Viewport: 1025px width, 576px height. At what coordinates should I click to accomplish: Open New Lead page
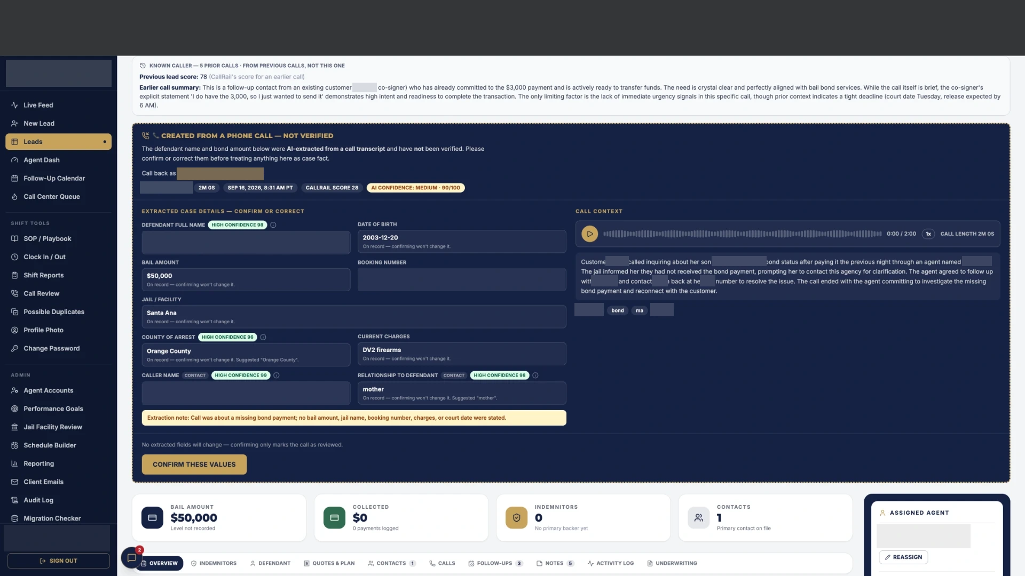tap(59, 123)
